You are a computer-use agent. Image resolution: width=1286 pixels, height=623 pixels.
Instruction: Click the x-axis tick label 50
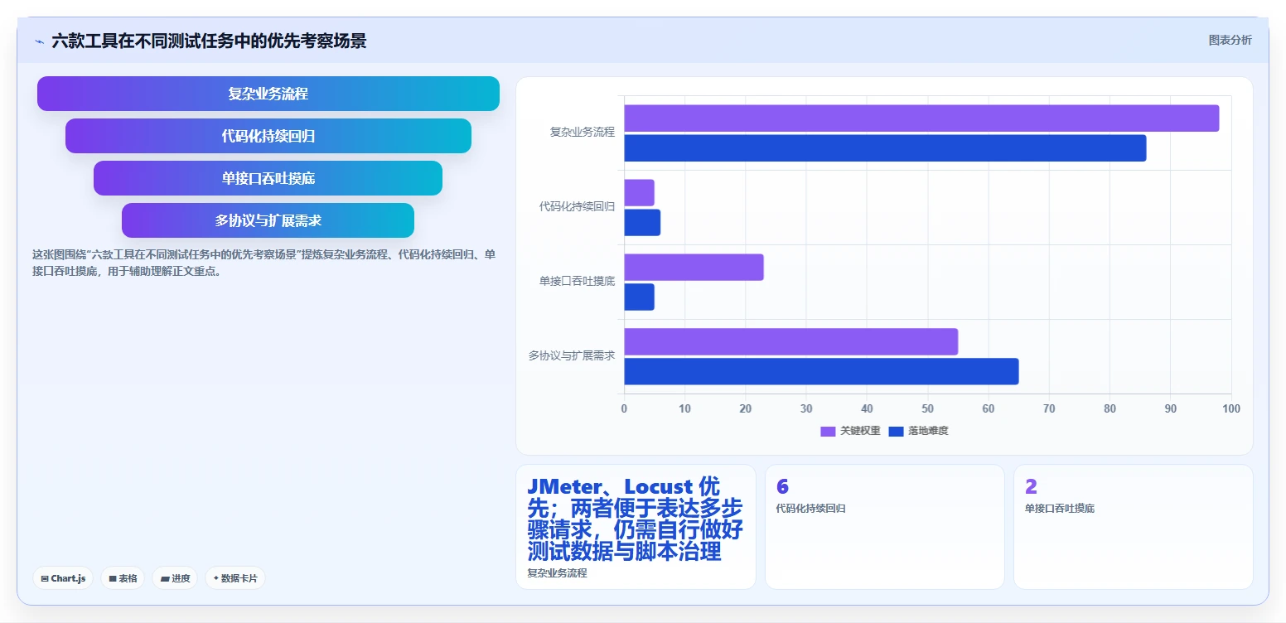(x=927, y=408)
